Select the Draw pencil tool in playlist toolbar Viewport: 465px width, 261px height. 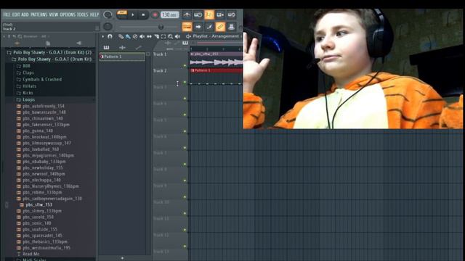click(x=121, y=36)
